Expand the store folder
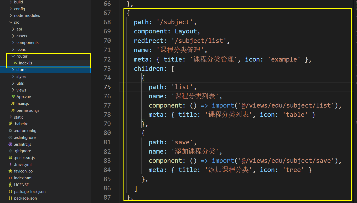This screenshot has width=357, height=203. pyautogui.click(x=13, y=70)
